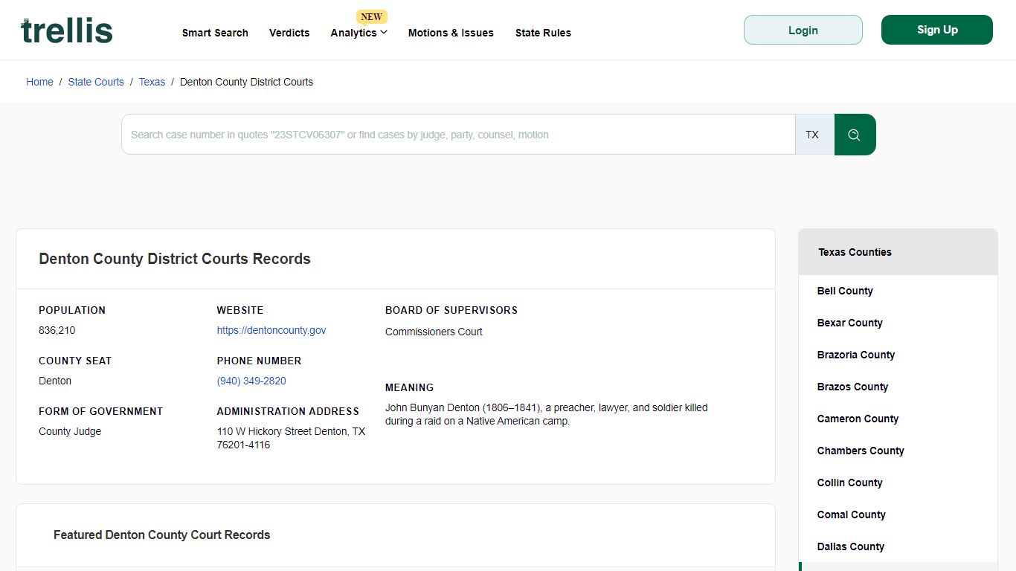1016x571 pixels.
Task: Go to Verdicts page
Action: click(x=289, y=33)
